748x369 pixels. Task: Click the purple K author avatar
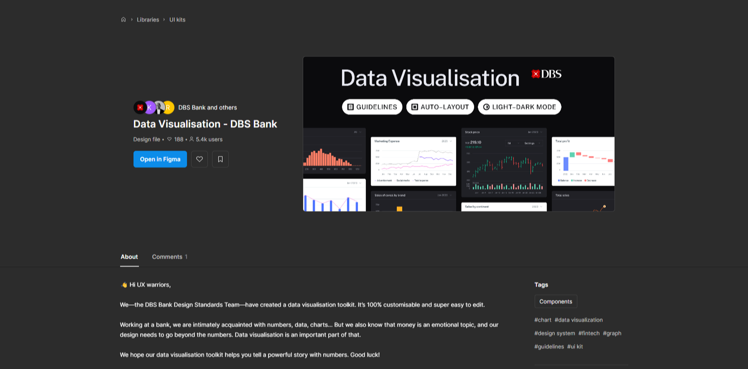[149, 108]
